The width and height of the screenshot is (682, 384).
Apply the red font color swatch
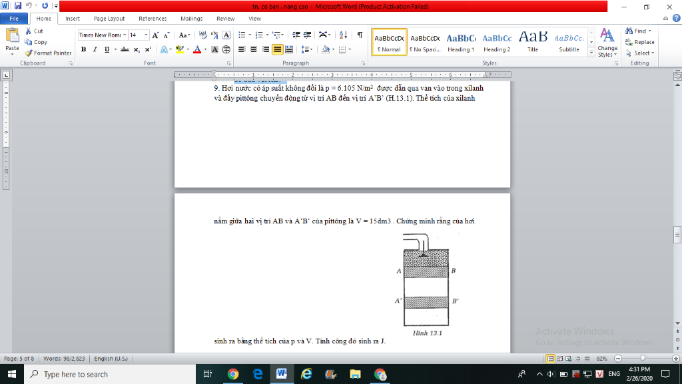[x=197, y=49]
